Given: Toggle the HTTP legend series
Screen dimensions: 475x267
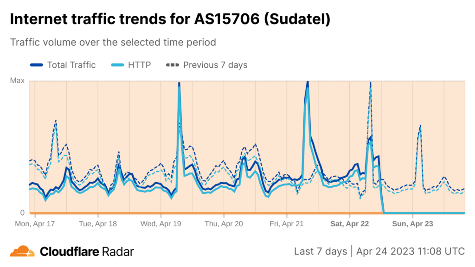Looking at the screenshot, I should tap(139, 65).
